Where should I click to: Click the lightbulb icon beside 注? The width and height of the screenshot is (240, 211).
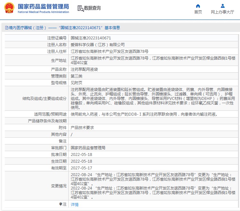point(60,204)
